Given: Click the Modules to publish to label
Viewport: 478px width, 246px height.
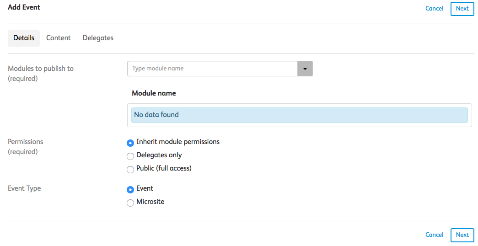Looking at the screenshot, I should (x=41, y=69).
